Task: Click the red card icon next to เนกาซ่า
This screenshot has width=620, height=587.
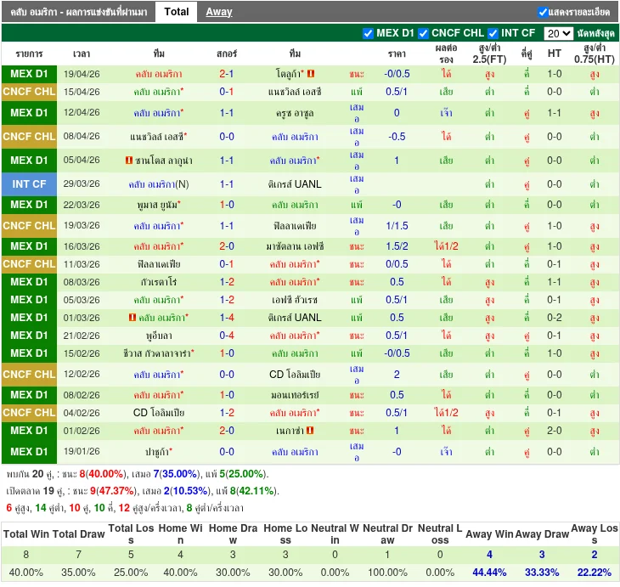Action: pyautogui.click(x=310, y=431)
